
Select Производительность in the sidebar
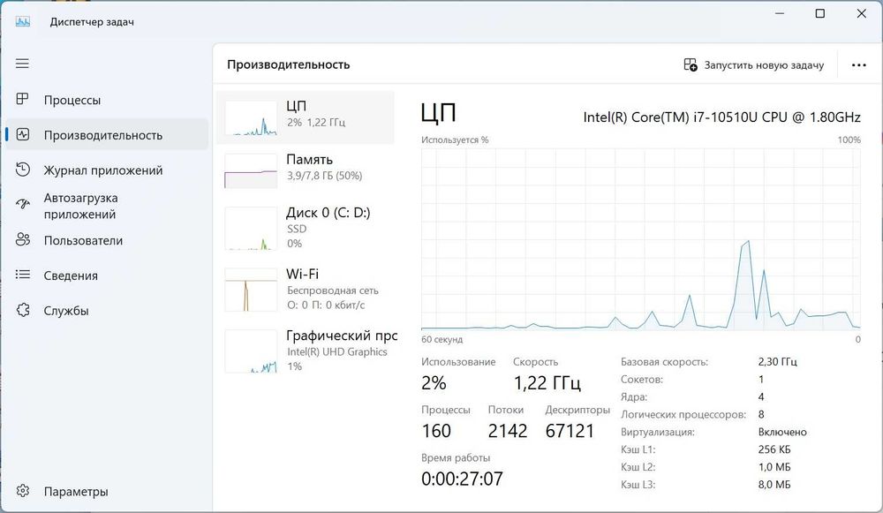(107, 134)
